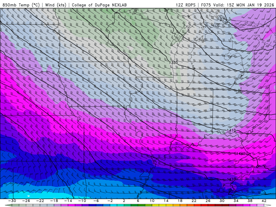This screenshot has width=276, height=207.
Task: Click the 34 color scale label
Action: tap(236, 201)
